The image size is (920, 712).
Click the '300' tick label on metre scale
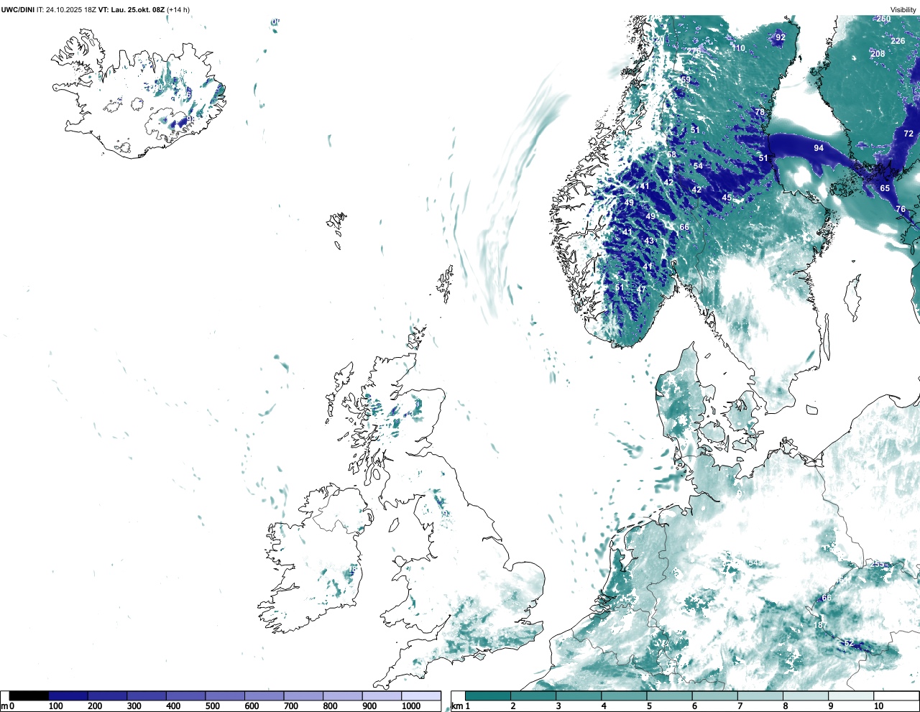tap(134, 706)
